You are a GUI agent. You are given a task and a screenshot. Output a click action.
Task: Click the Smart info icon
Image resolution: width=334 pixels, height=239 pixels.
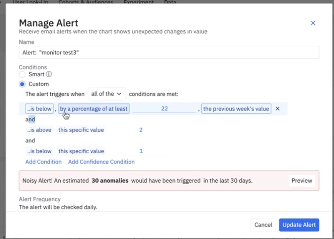(49, 74)
